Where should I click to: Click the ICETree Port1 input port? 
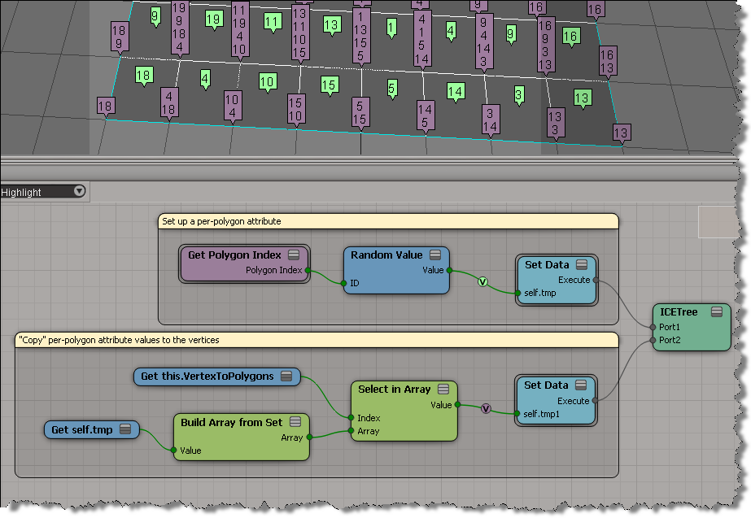pyautogui.click(x=653, y=327)
